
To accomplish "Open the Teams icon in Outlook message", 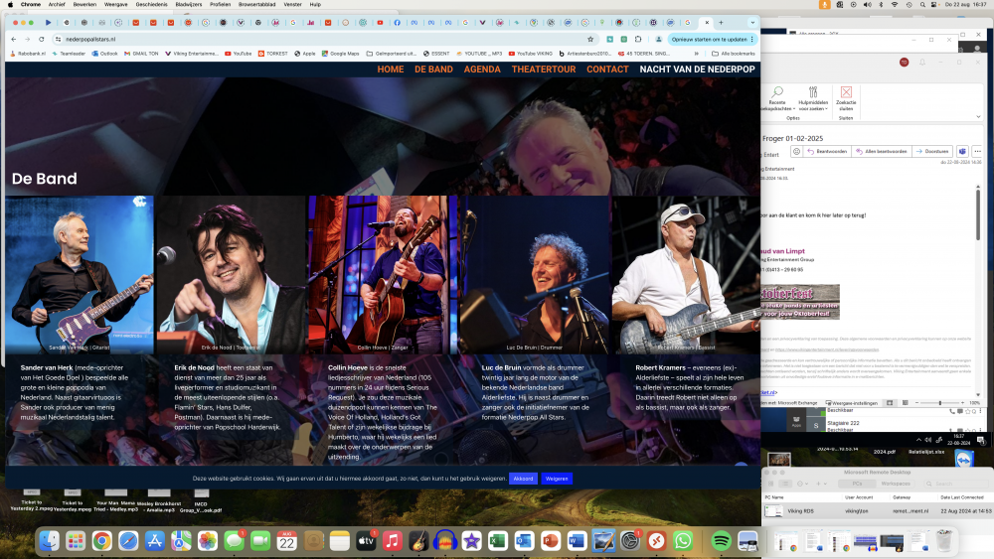I will point(962,152).
